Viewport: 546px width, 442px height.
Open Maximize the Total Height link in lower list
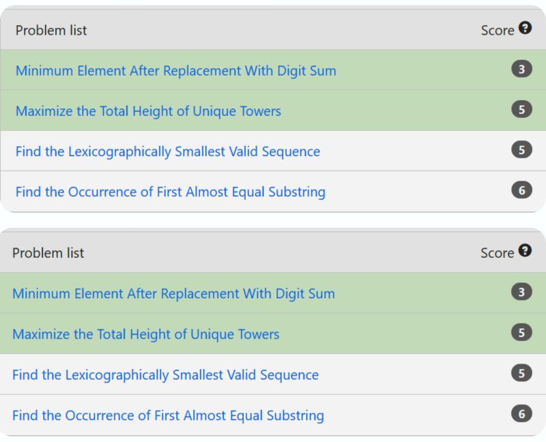pos(146,334)
